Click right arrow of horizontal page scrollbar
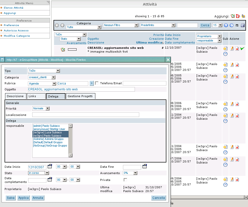This screenshot has height=207, width=248. (x=246, y=197)
